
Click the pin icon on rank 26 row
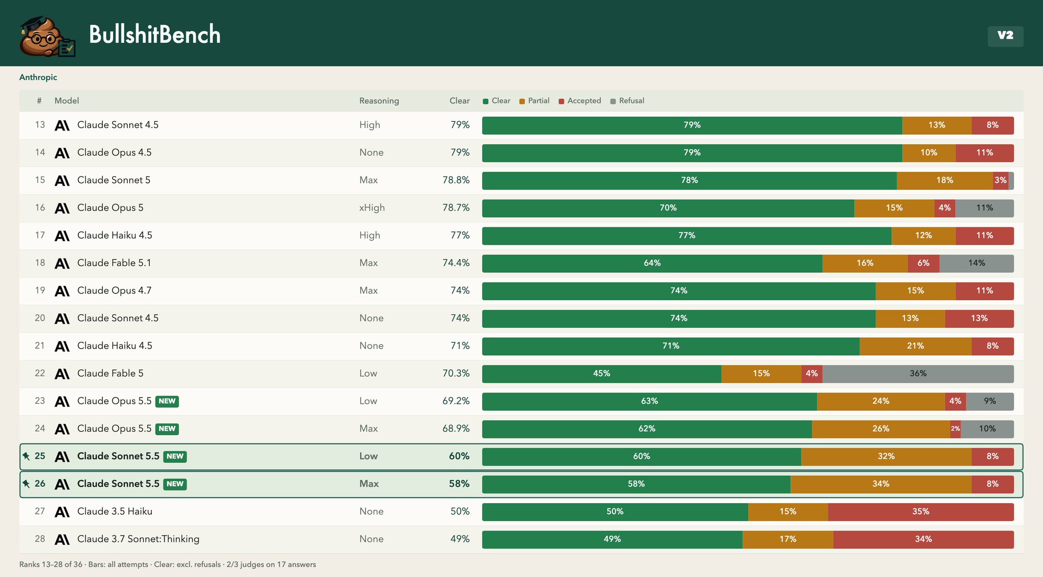coord(26,484)
